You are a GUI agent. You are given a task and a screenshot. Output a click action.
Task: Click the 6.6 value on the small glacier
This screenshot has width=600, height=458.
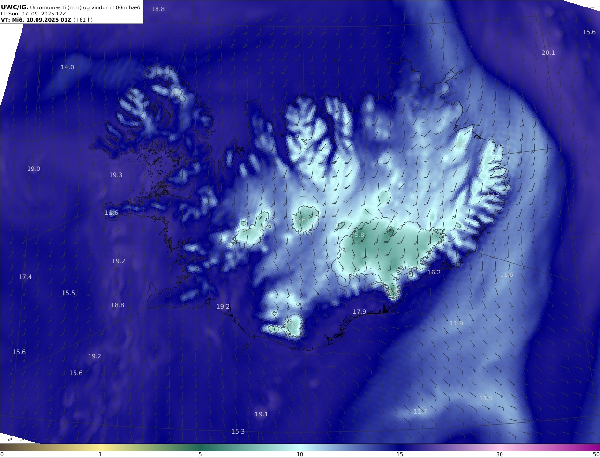point(300,220)
